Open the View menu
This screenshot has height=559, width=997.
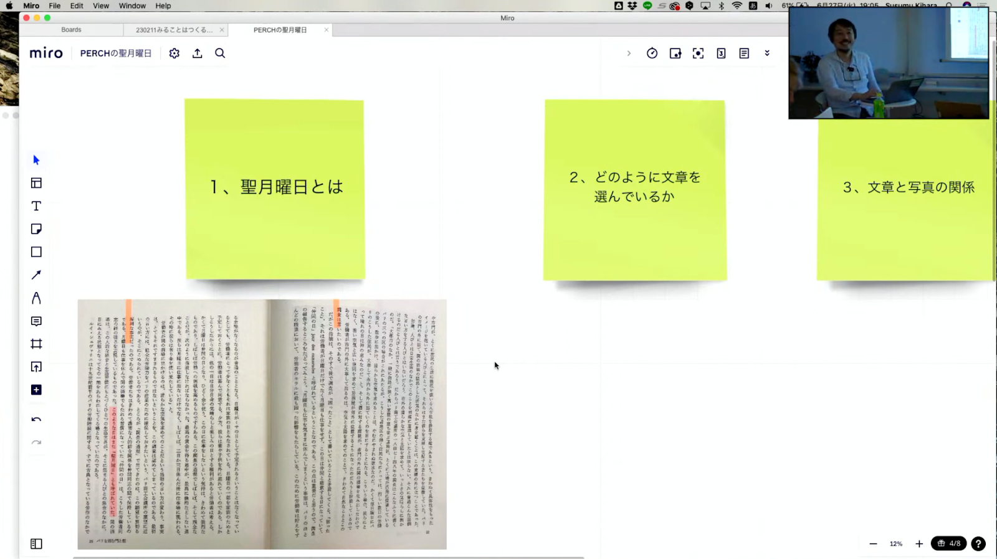100,6
